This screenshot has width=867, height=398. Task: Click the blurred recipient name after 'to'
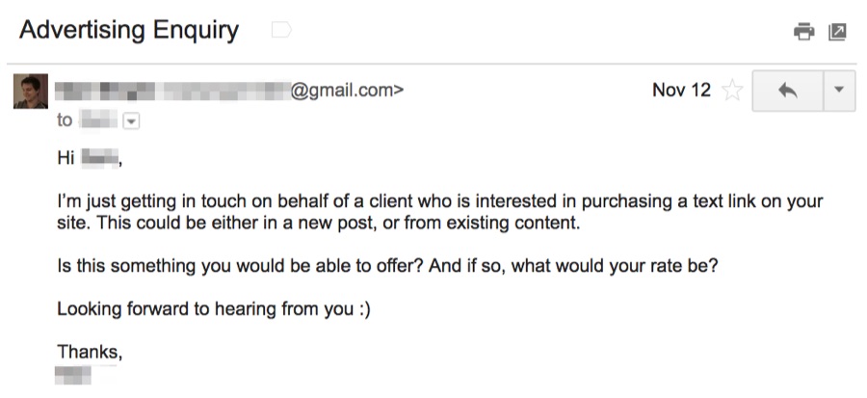[98, 119]
